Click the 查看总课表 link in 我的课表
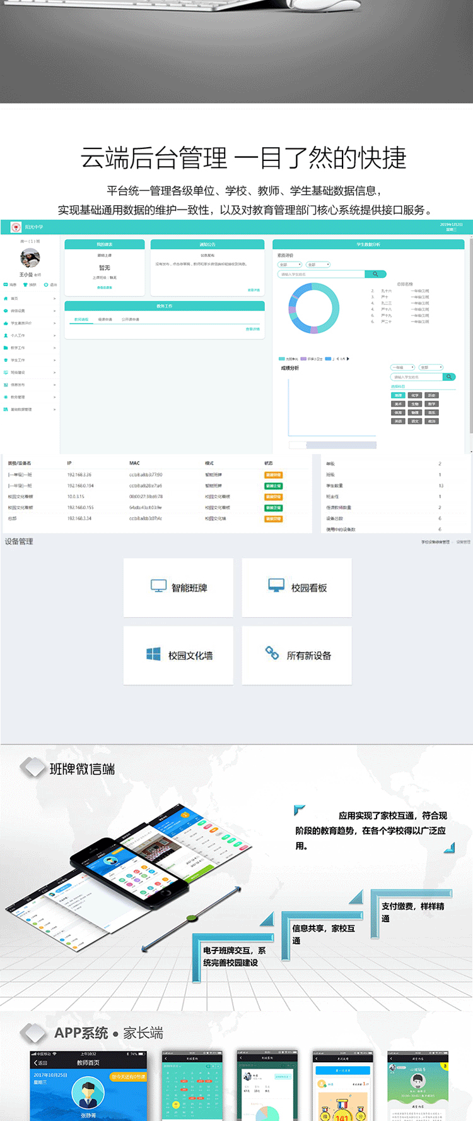The width and height of the screenshot is (473, 1121). 105,287
